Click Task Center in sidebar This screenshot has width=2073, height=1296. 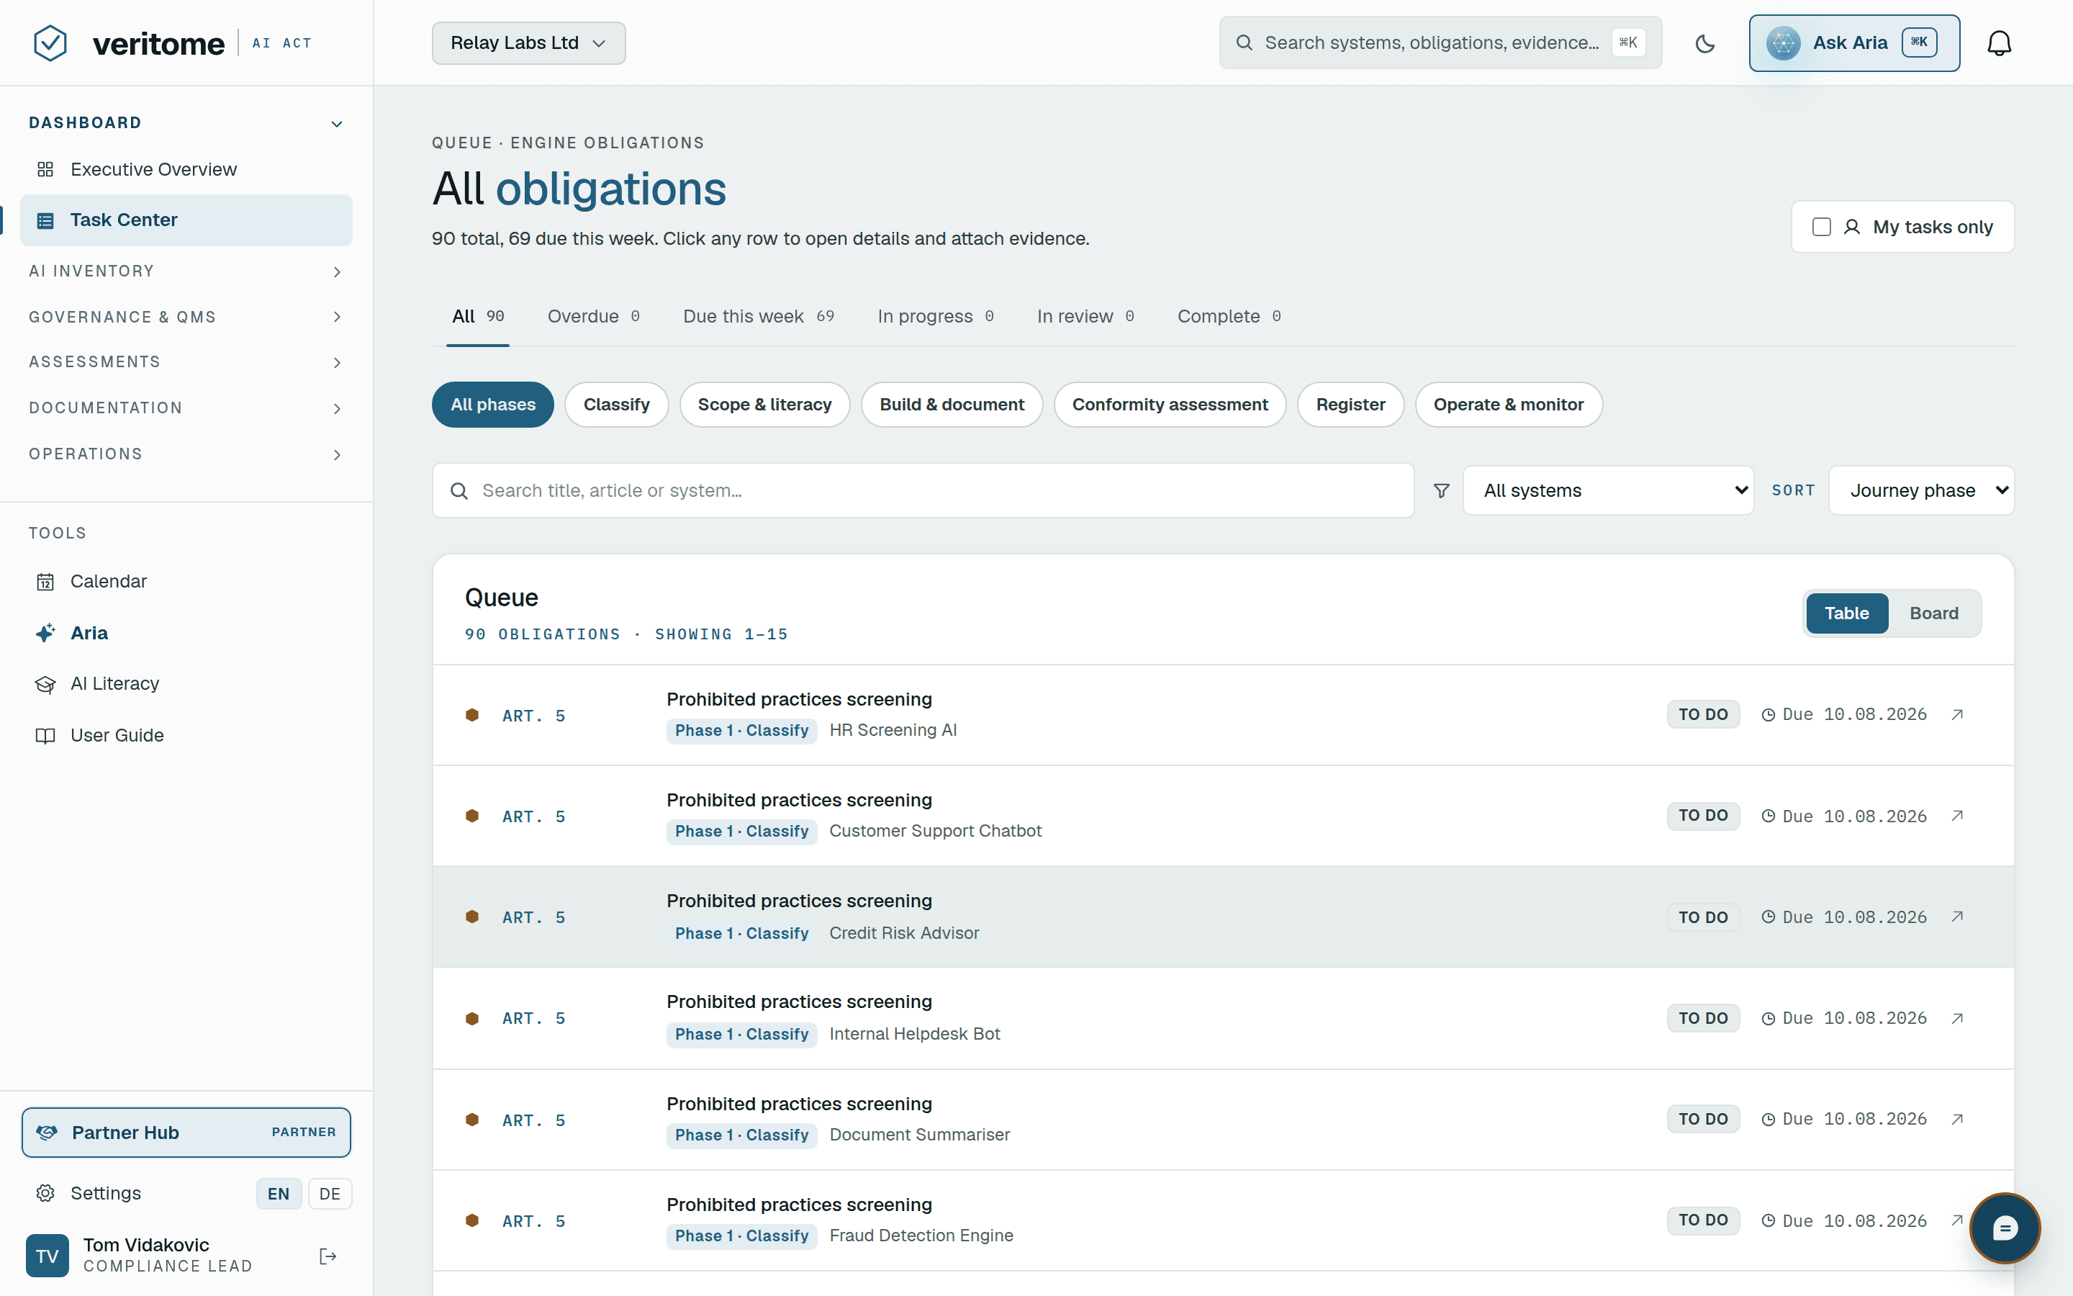coord(186,220)
